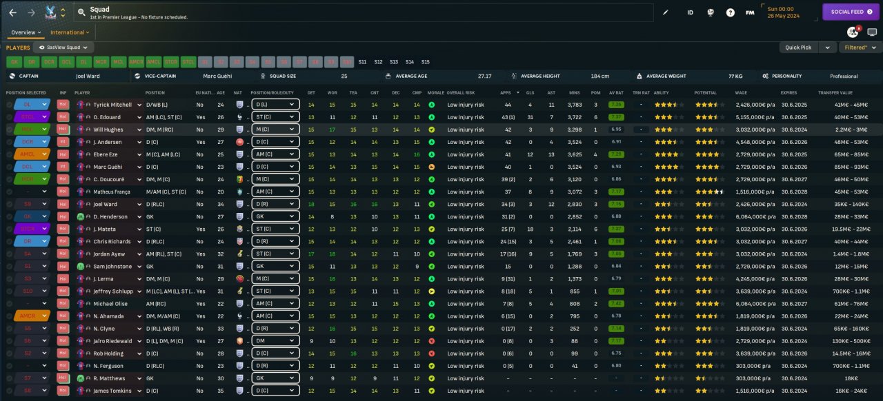883x401 pixels.
Task: Open Matheus França's player profile
Action: (112, 192)
